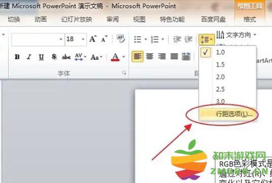The width and height of the screenshot is (272, 183).
Task: Open the 字体 dialog launcher
Action: (124, 73)
